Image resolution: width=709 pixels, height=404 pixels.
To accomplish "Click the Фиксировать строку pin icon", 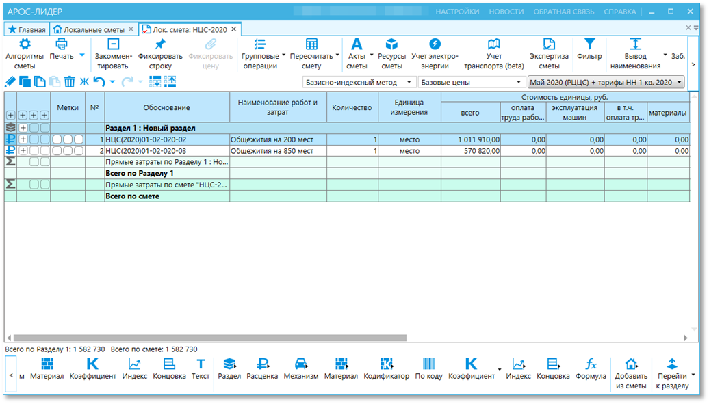I will coord(160,44).
